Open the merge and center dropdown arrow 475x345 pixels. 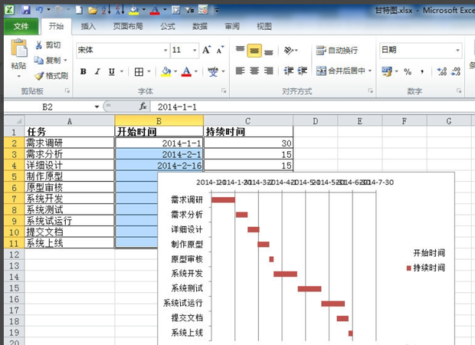(x=370, y=71)
